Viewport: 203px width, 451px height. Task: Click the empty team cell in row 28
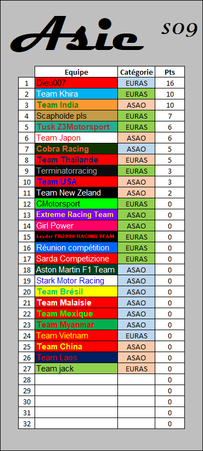click(76, 380)
